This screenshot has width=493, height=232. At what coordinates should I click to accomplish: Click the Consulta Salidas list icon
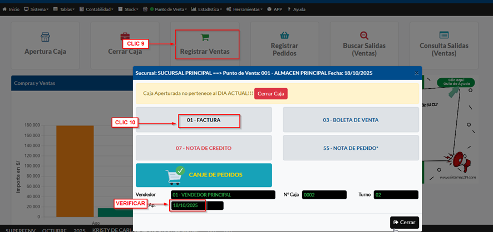pos(443,35)
